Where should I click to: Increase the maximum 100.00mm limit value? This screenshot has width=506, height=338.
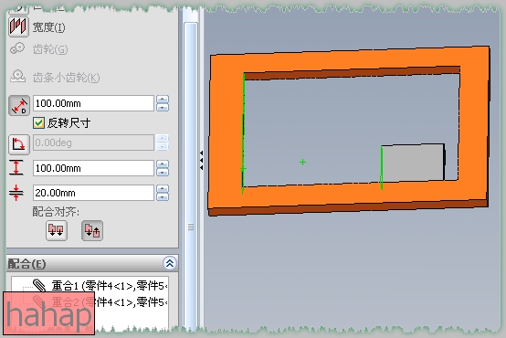(x=163, y=164)
